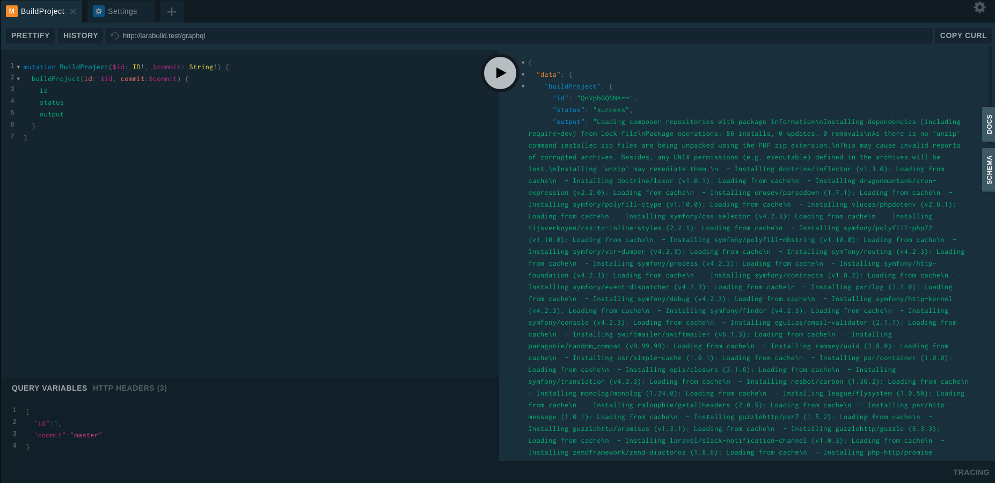
Task: Open the settings gear in top right
Action: click(979, 8)
